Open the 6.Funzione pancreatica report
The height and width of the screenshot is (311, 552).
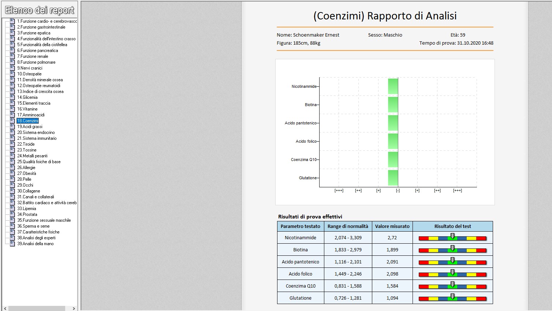tap(38, 50)
